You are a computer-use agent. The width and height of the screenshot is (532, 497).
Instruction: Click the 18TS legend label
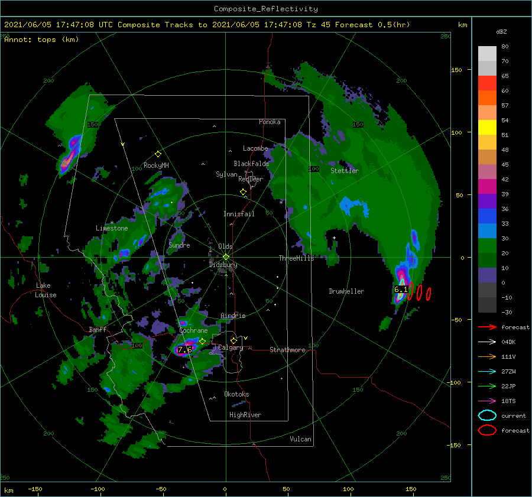pyautogui.click(x=508, y=401)
